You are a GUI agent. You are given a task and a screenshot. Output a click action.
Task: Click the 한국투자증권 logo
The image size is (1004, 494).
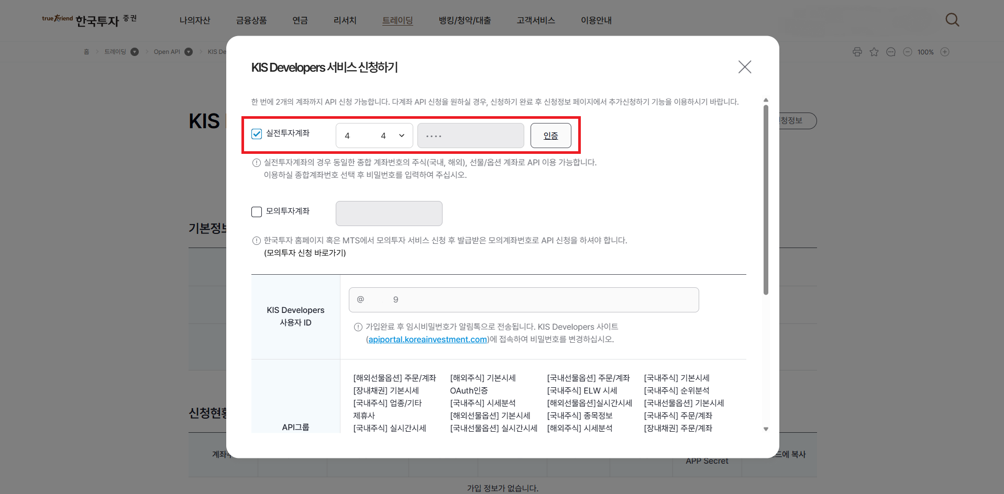pyautogui.click(x=90, y=20)
